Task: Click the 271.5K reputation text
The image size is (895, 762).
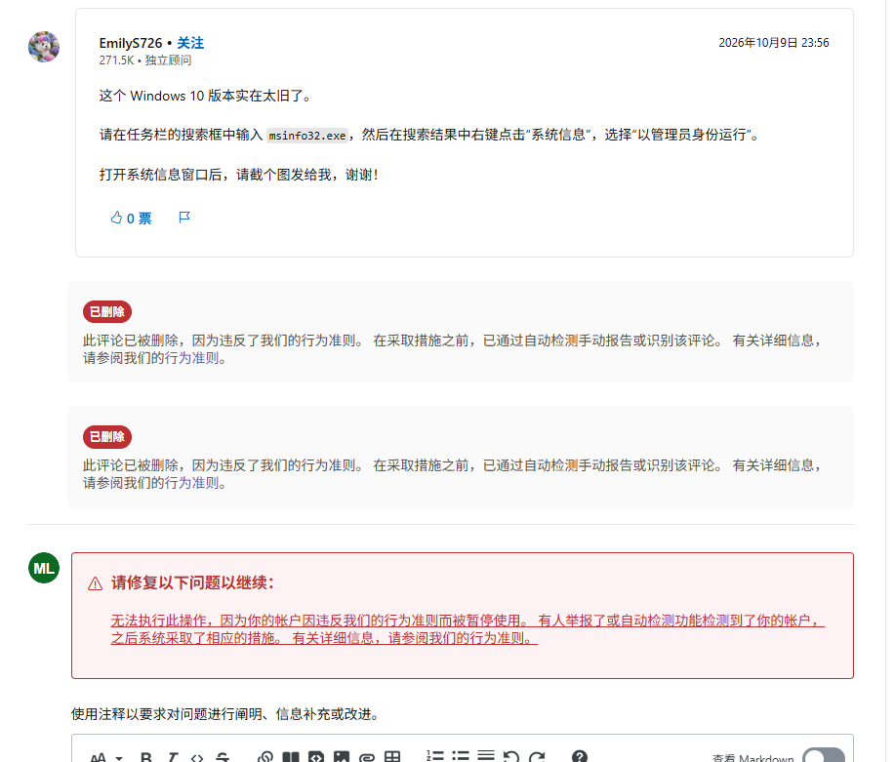Action: (x=116, y=60)
